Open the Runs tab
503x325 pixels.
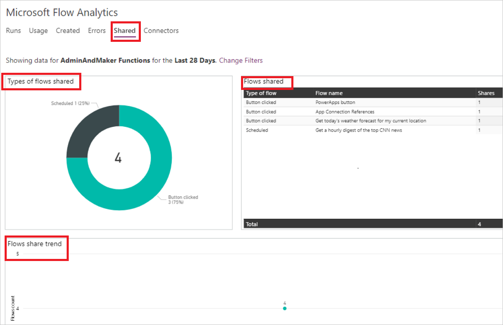coord(13,31)
